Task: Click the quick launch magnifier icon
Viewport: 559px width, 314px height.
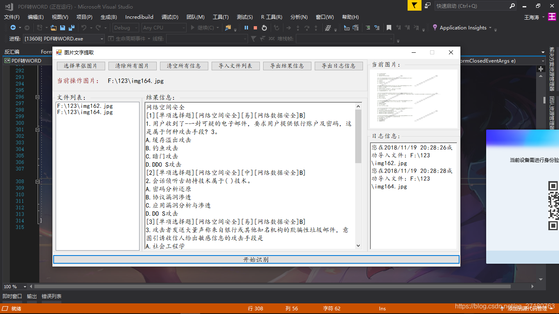Action: pyautogui.click(x=512, y=6)
